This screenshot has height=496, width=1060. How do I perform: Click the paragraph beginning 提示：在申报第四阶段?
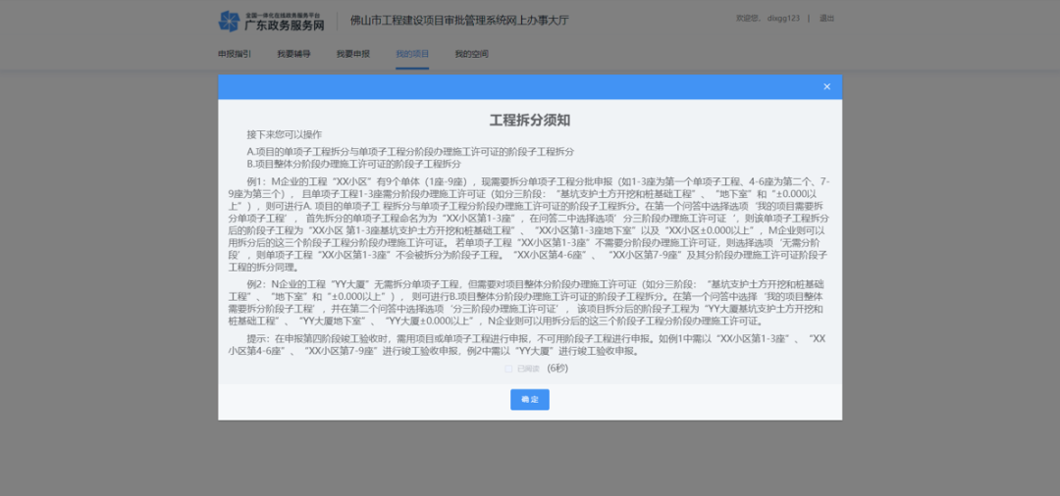point(529,345)
